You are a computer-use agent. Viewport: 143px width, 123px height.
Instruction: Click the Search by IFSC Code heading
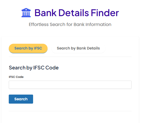34,68
